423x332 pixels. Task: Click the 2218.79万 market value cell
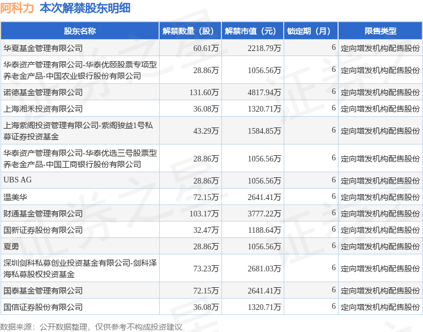pyautogui.click(x=264, y=48)
